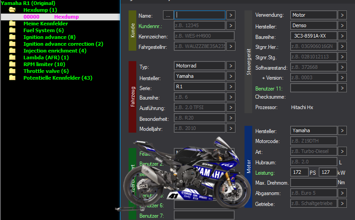Open arrow next to Fahrzeug Hersteller Yamaha
The width and height of the screenshot is (355, 220).
click(231, 76)
